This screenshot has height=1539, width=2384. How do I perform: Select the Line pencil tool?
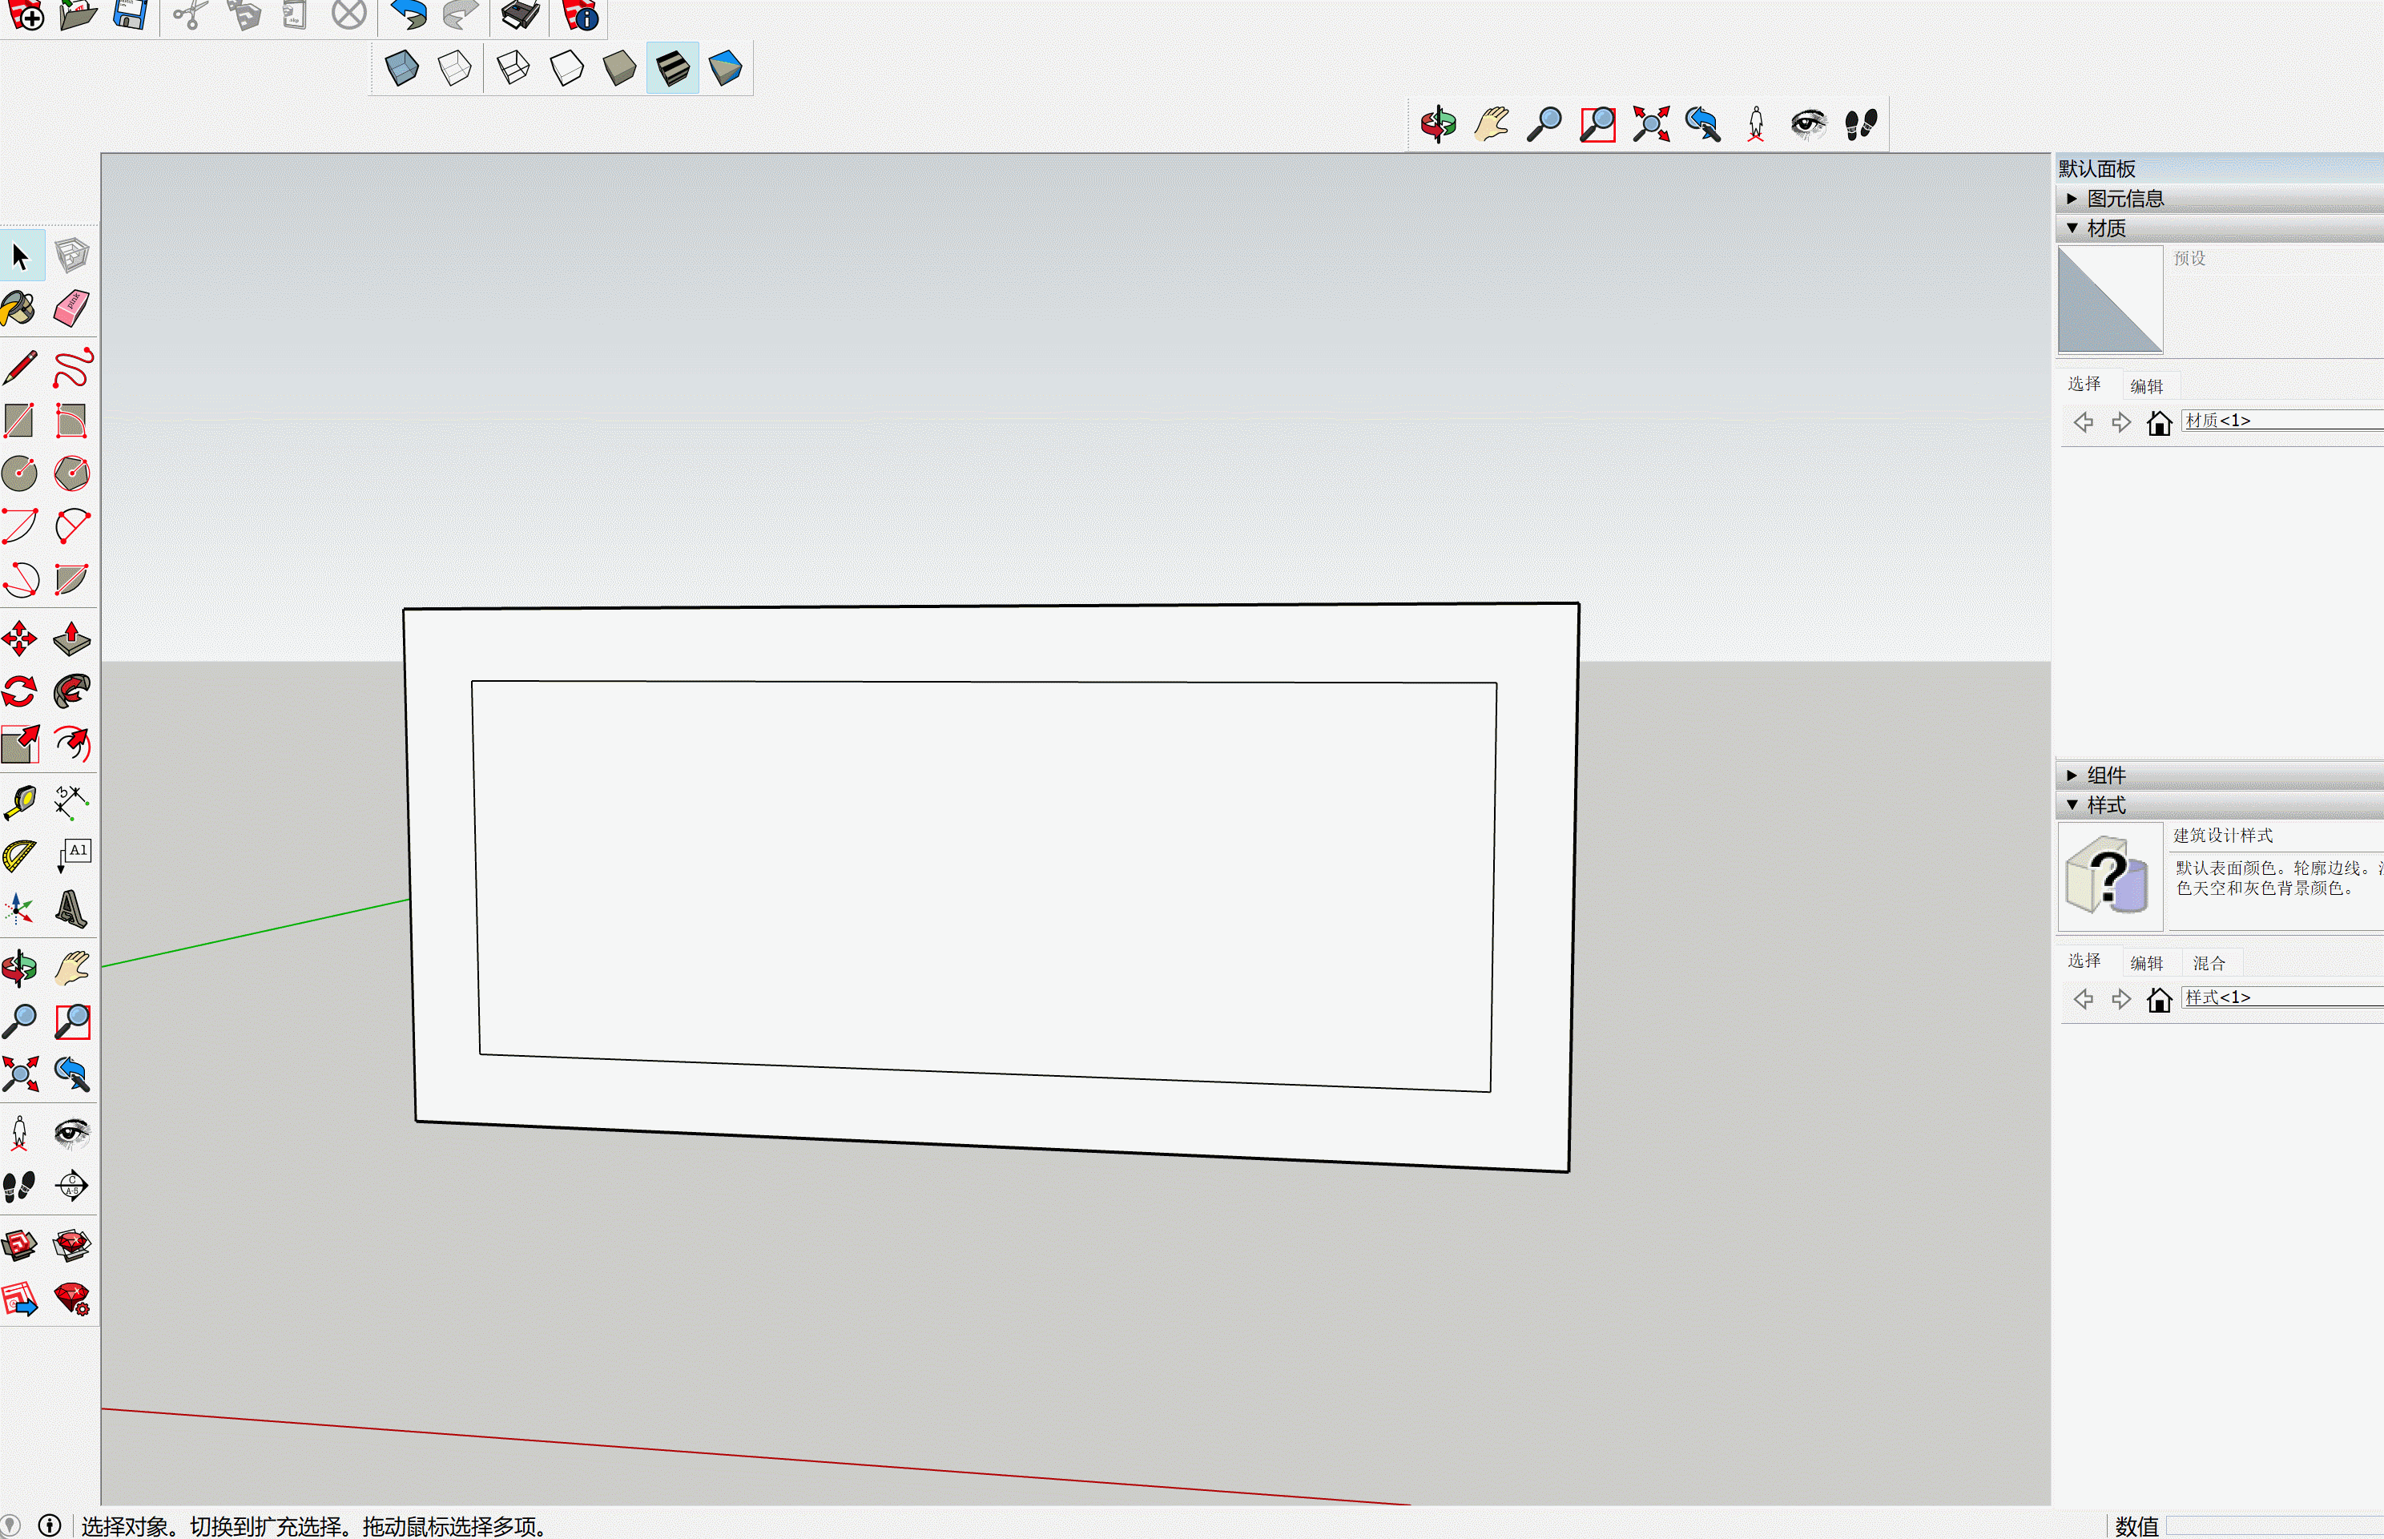coord(19,368)
